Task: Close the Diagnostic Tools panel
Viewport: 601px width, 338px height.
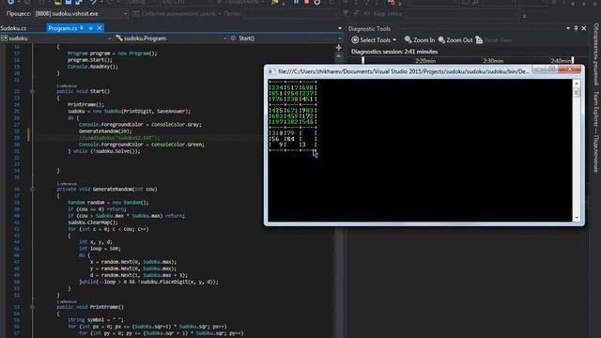Action: 584,28
